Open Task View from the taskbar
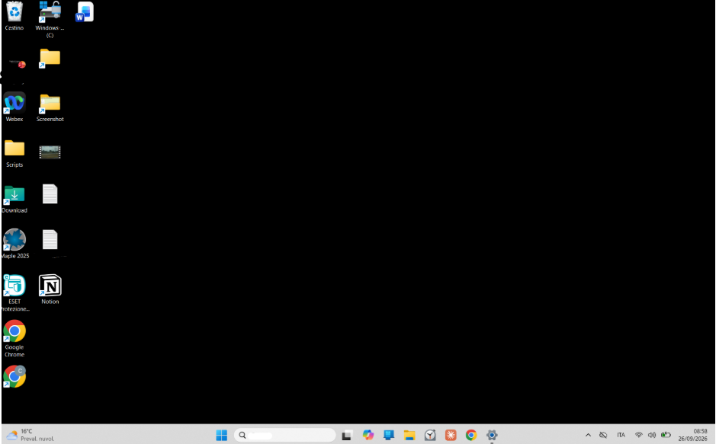 coord(347,436)
